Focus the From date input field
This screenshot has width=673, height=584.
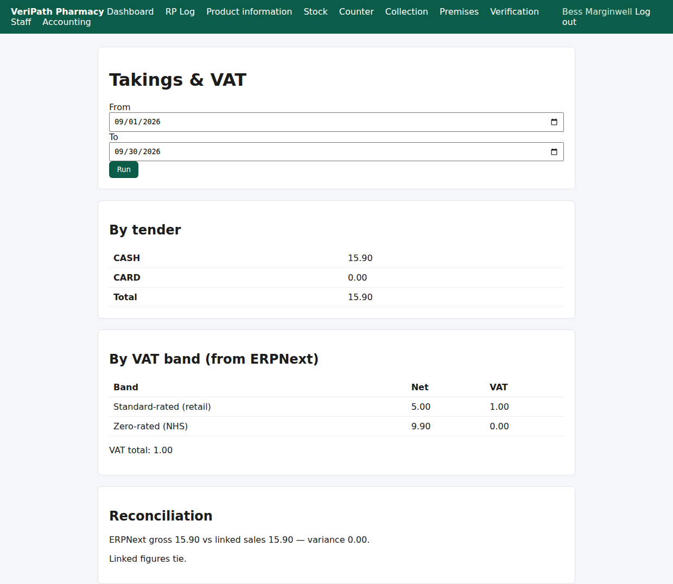click(x=336, y=122)
